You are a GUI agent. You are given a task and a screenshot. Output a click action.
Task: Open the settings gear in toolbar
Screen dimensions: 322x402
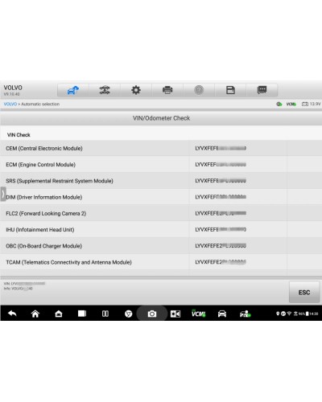(136, 90)
